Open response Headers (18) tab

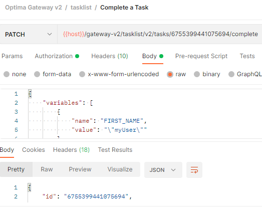click(x=71, y=150)
